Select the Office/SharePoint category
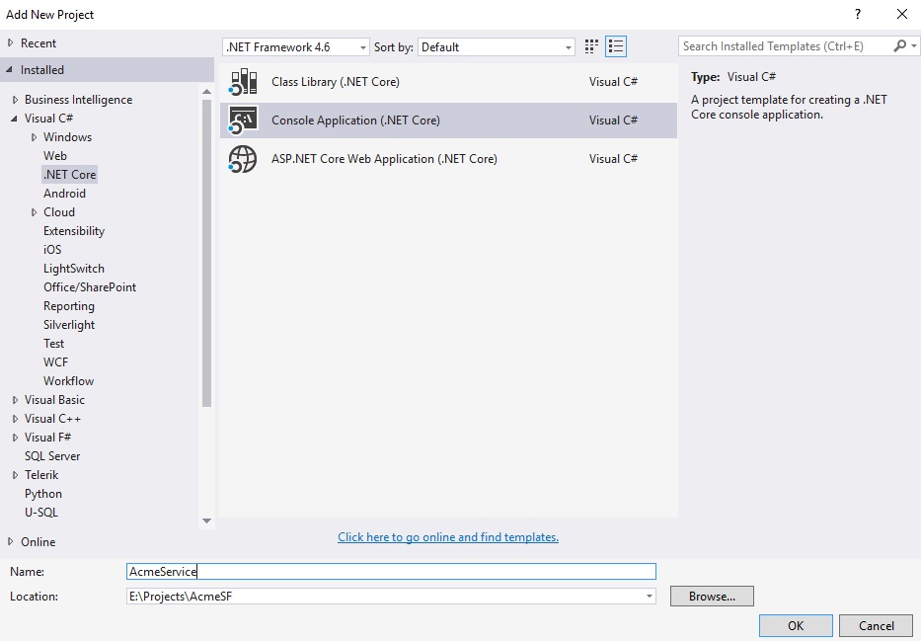 click(90, 287)
